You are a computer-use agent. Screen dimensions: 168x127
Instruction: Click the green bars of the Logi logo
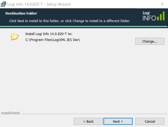(x=161, y=16)
